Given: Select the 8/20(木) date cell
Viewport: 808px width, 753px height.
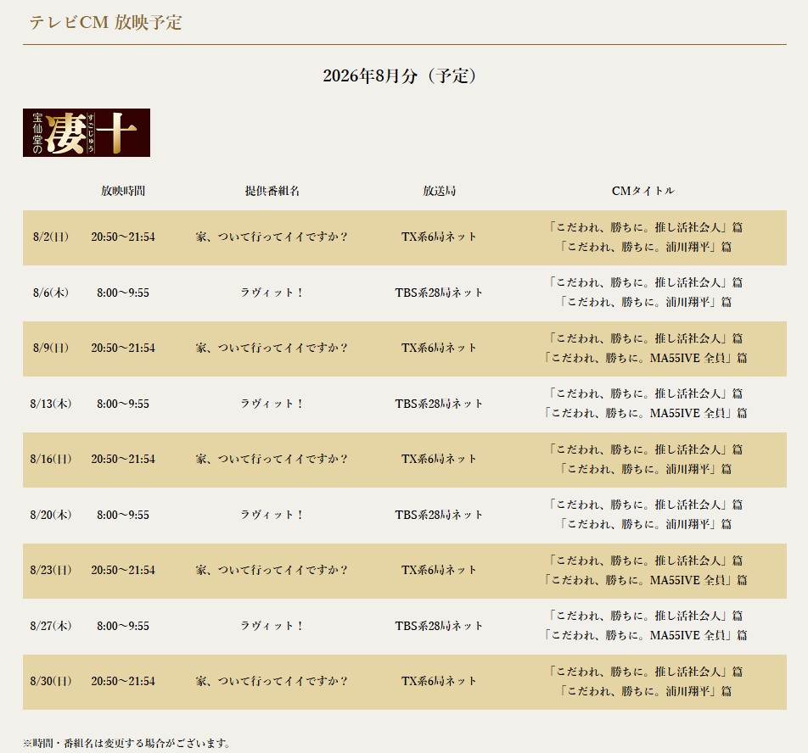Looking at the screenshot, I should point(51,515).
